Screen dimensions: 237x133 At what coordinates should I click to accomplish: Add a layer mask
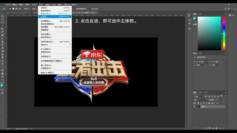pos(210,128)
